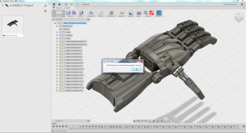Open the data panel grid icon
This screenshot has height=133, width=246.
54,4
